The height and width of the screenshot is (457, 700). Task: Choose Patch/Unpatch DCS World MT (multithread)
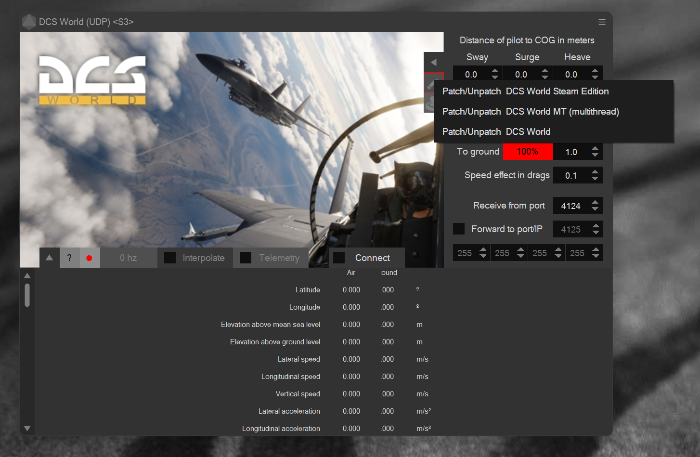(x=530, y=112)
